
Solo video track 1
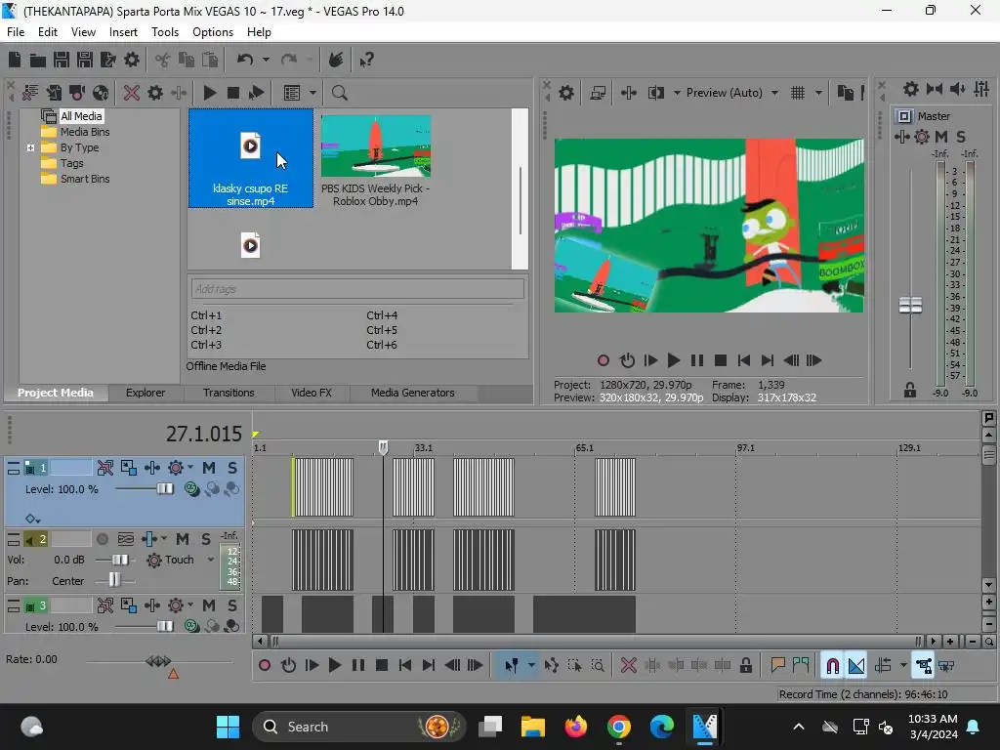coord(232,468)
